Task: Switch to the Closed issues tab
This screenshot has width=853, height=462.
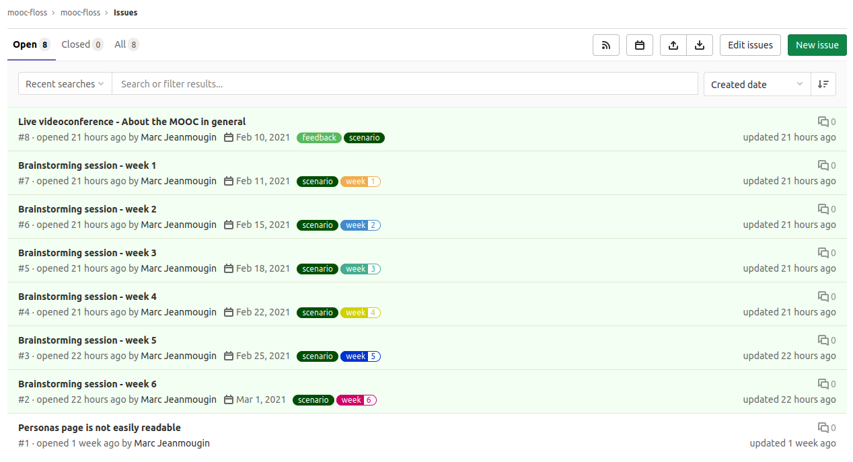Action: coord(81,44)
